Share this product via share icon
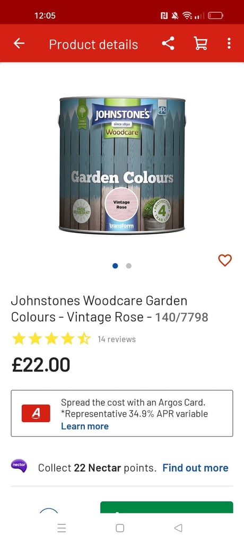The width and height of the screenshot is (244, 543). 168,43
